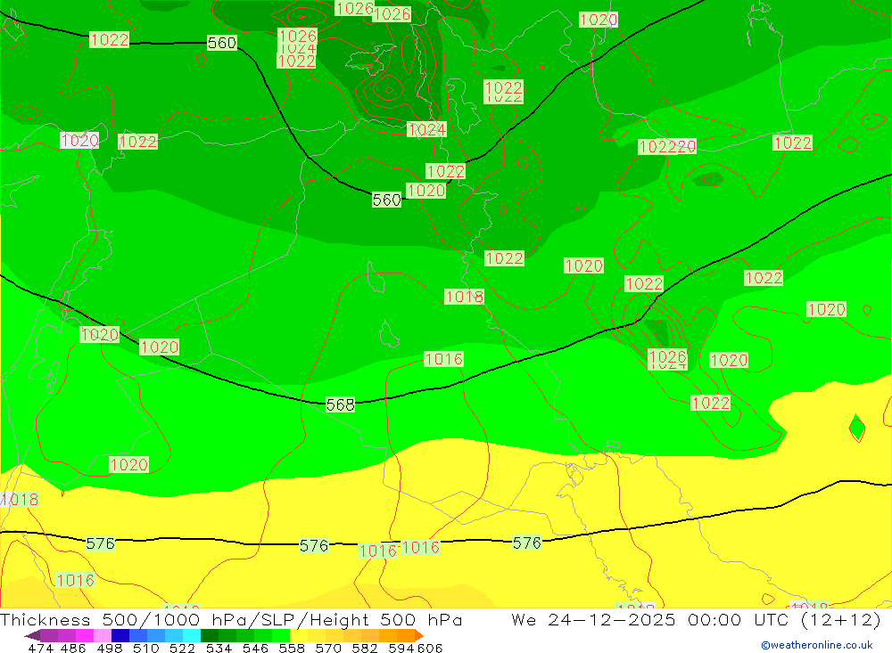Select the 1026 label beside the 1020 on the right
Image resolution: width=892 pixels, height=653 pixels.
pyautogui.click(x=668, y=357)
